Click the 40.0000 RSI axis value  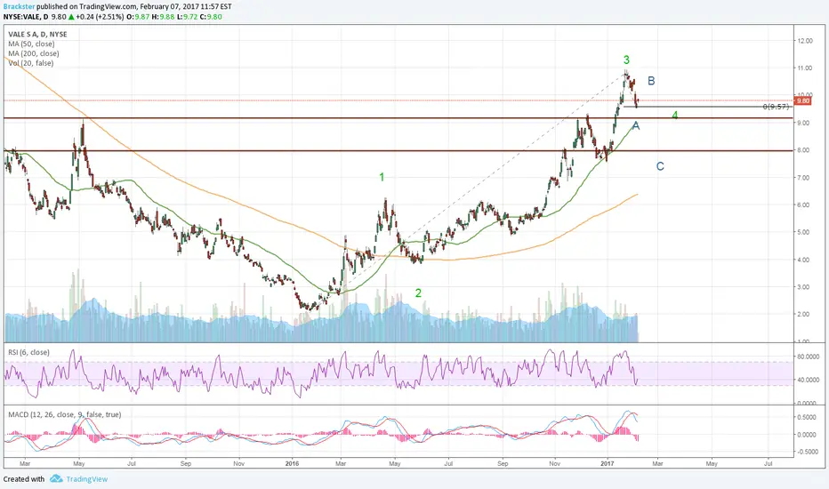(809, 381)
